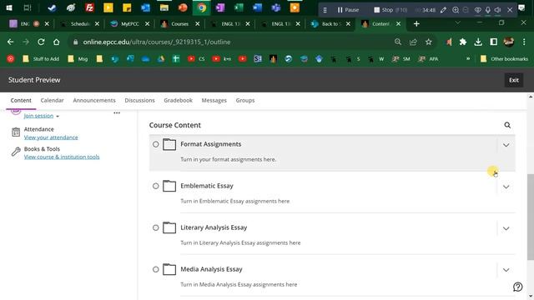This screenshot has width=534, height=300.
Task: Open the Other bookmarks folder
Action: pyautogui.click(x=504, y=59)
